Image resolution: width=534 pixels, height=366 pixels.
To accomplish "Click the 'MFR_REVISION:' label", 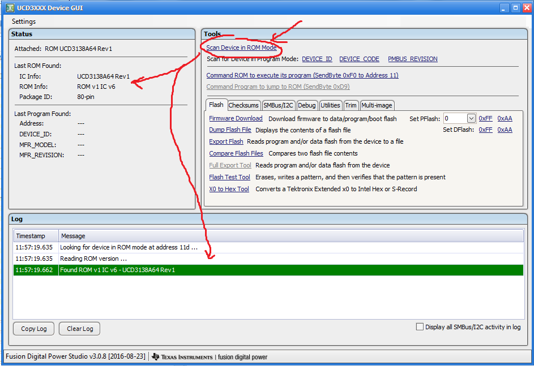I will pyautogui.click(x=41, y=155).
